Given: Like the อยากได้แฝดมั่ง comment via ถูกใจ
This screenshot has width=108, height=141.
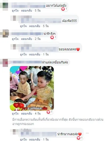Looking at the screenshot, I should (15, 10).
